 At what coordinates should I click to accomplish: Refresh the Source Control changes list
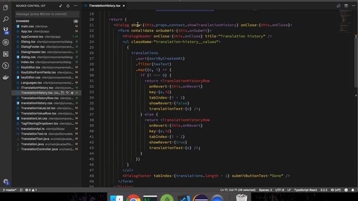coord(68,6)
